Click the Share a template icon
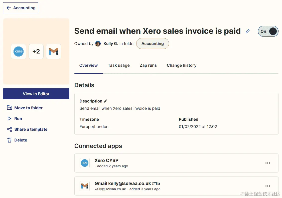Viewport: 282px width, 198px height. [10, 129]
